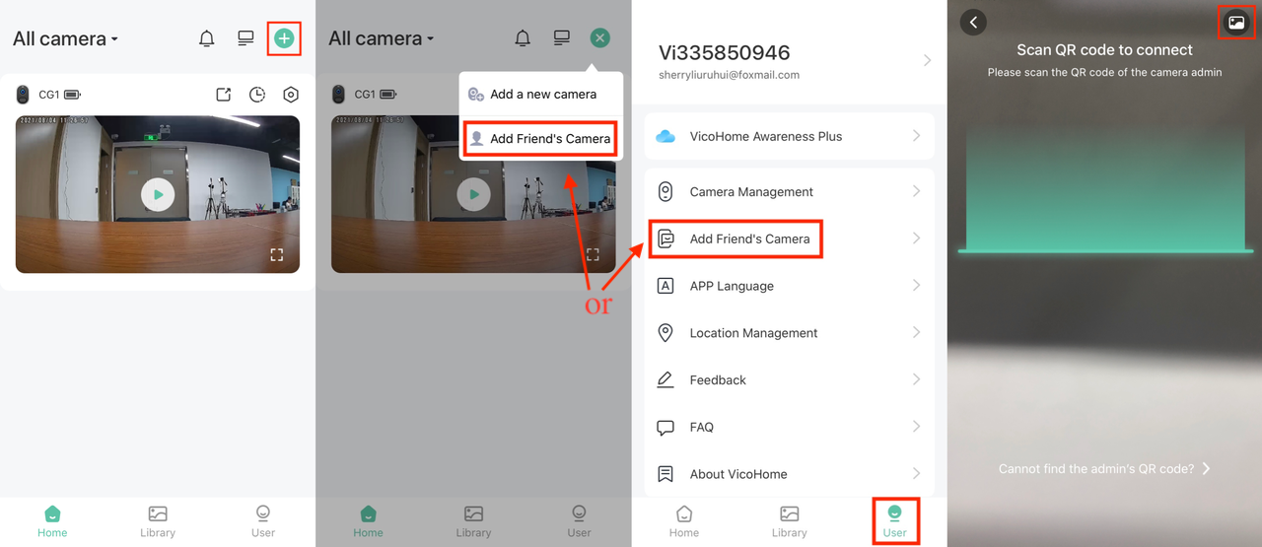Viewport: 1262px width, 547px height.
Task: Tap the Library tab on the dimmed popup screen
Action: [x=473, y=521]
